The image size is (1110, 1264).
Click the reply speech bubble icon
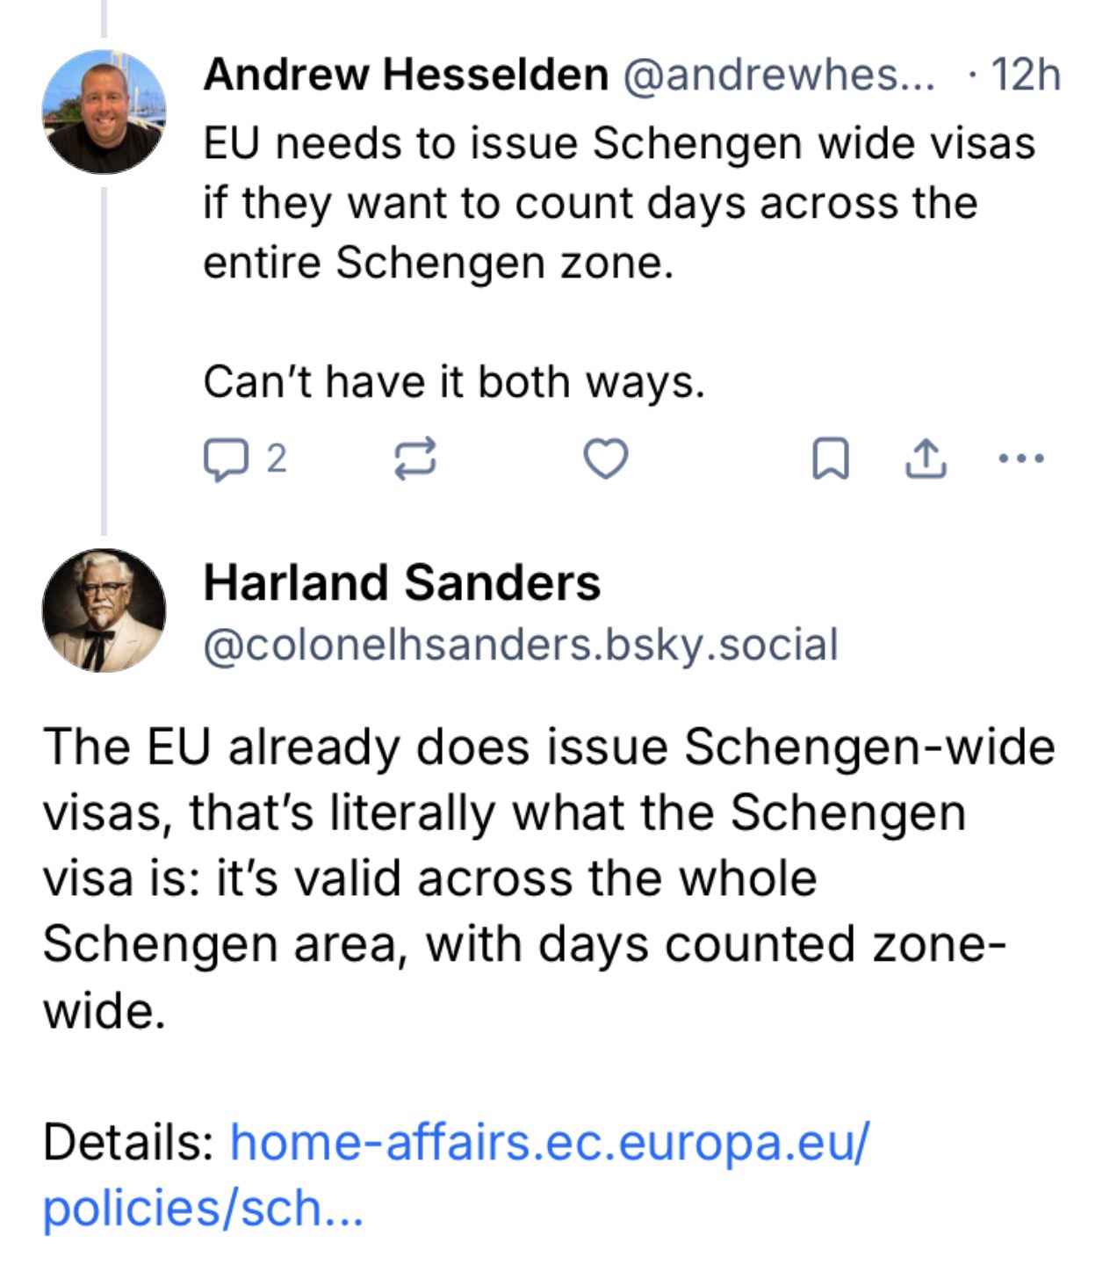(x=225, y=459)
